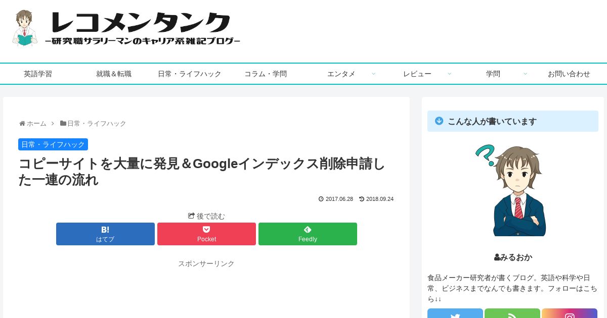607x318 pixels.
Task: Click the blue 日常・ライフハック category label
Action: click(53, 144)
